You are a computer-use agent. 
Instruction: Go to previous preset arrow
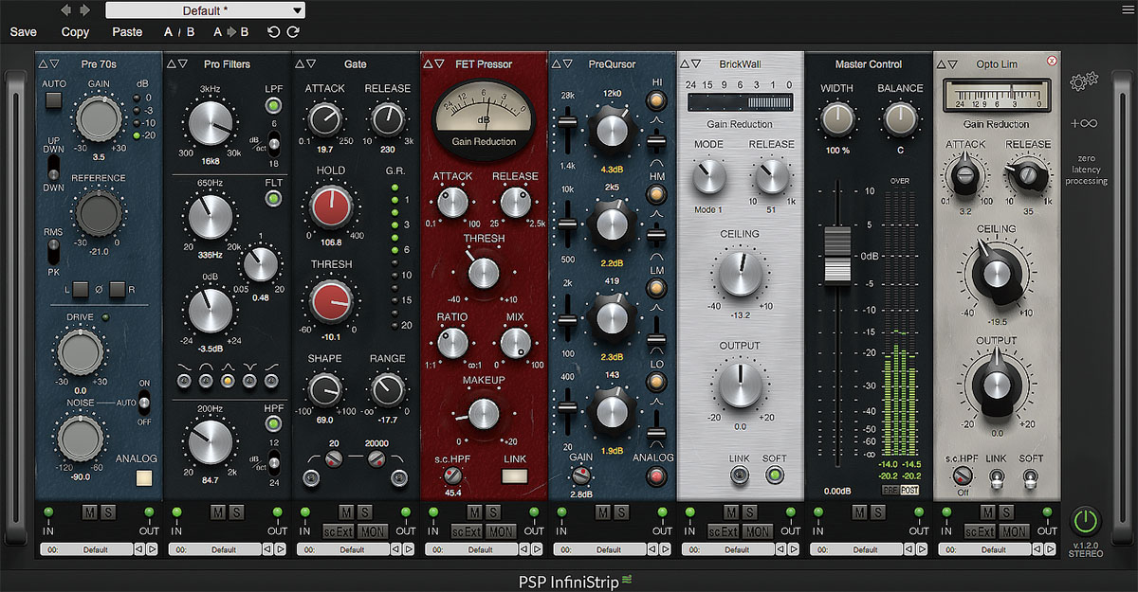coord(66,10)
